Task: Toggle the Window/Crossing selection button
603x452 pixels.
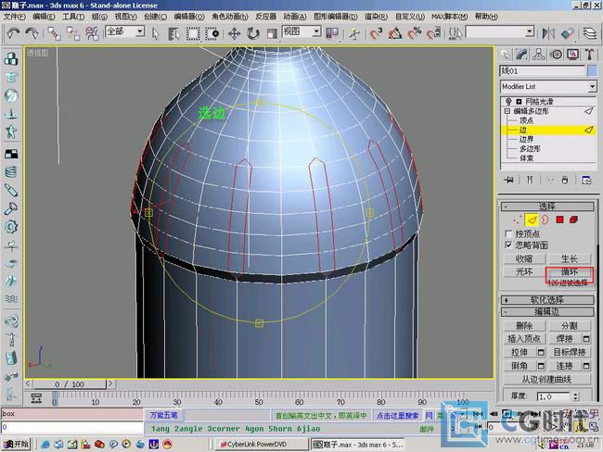Action: coord(212,33)
